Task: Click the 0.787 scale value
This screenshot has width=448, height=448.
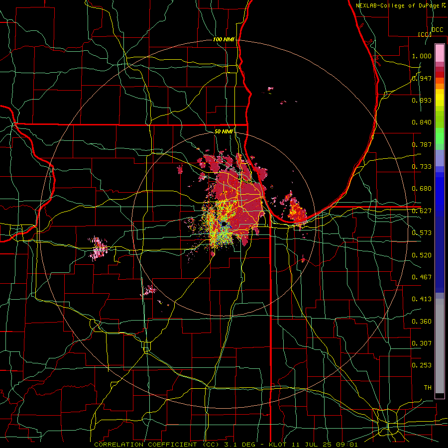Action: pyautogui.click(x=422, y=144)
